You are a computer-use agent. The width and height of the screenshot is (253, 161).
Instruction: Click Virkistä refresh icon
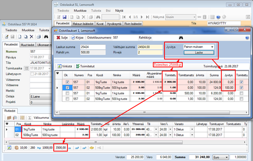59,66
